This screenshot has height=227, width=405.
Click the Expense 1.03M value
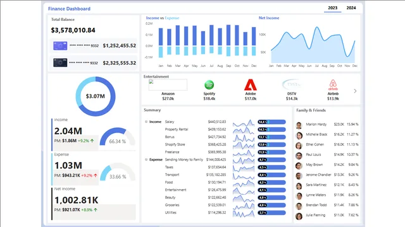click(68, 165)
